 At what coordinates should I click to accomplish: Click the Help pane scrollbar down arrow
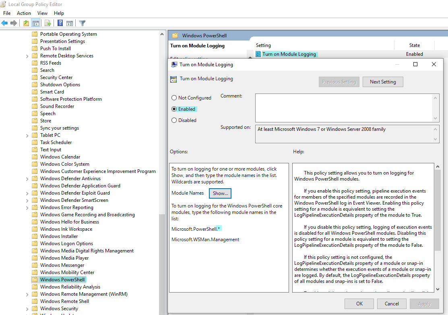(x=438, y=289)
